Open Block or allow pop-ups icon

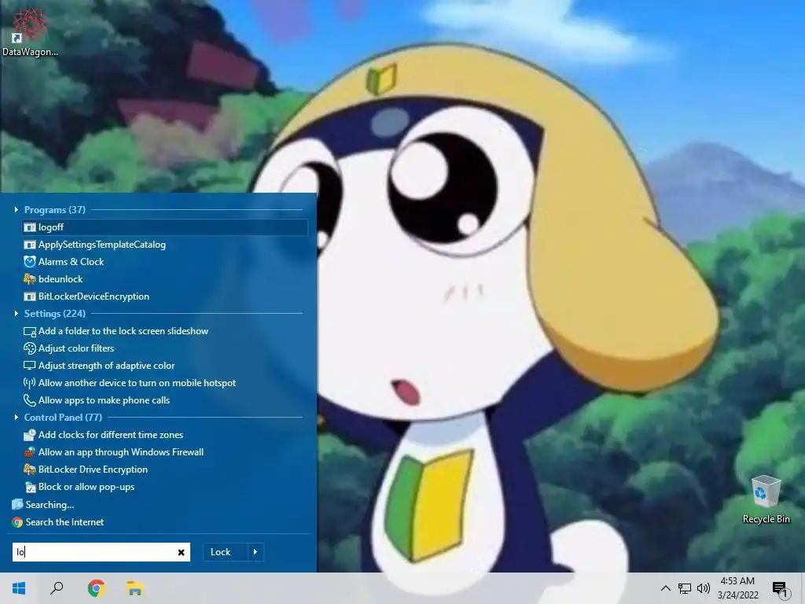coord(30,487)
